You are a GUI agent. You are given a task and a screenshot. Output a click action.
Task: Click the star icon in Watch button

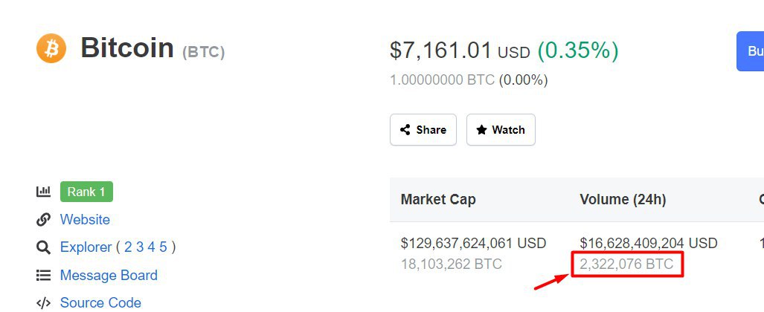(482, 130)
